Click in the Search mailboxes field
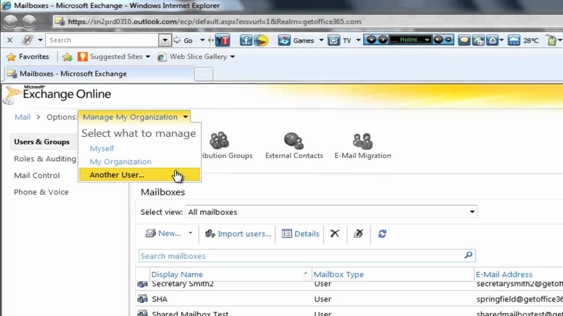The width and height of the screenshot is (563, 316). point(307,256)
